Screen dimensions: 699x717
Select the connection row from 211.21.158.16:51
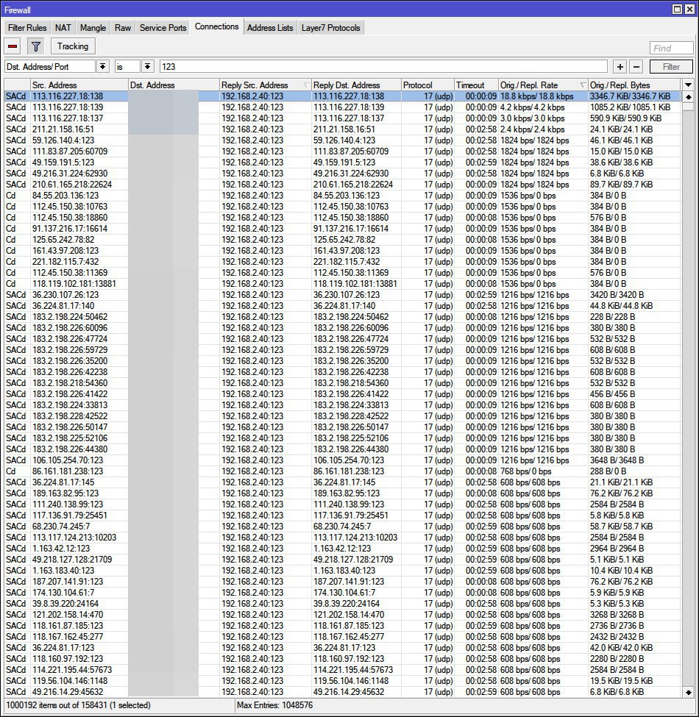pos(63,129)
